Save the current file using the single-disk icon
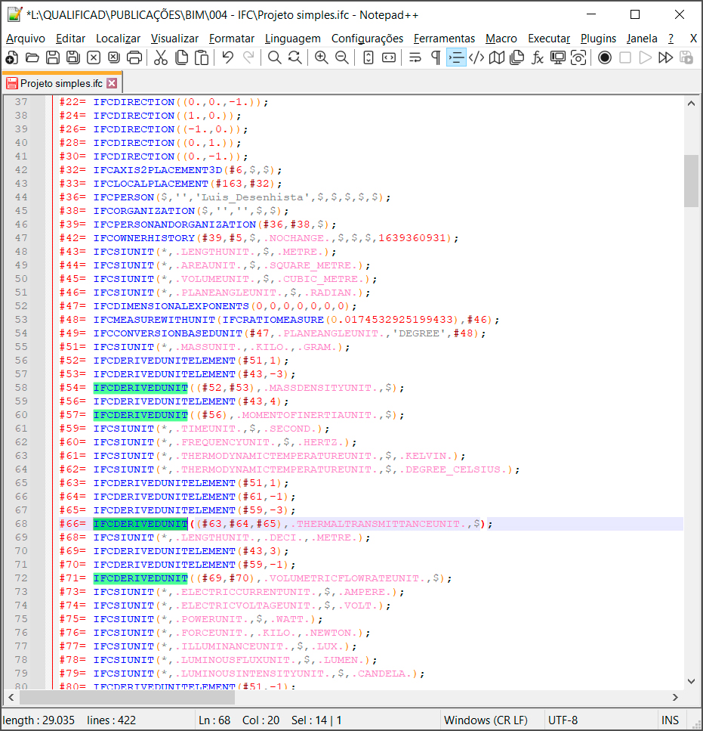703x731 pixels. pos(53,57)
